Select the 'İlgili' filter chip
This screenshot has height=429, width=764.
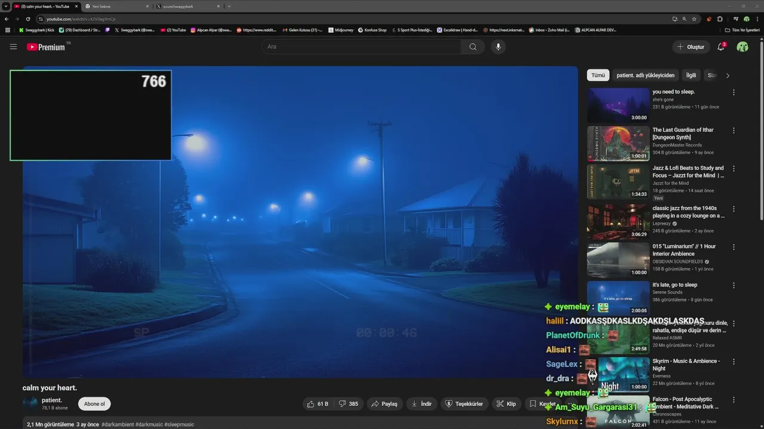691,76
